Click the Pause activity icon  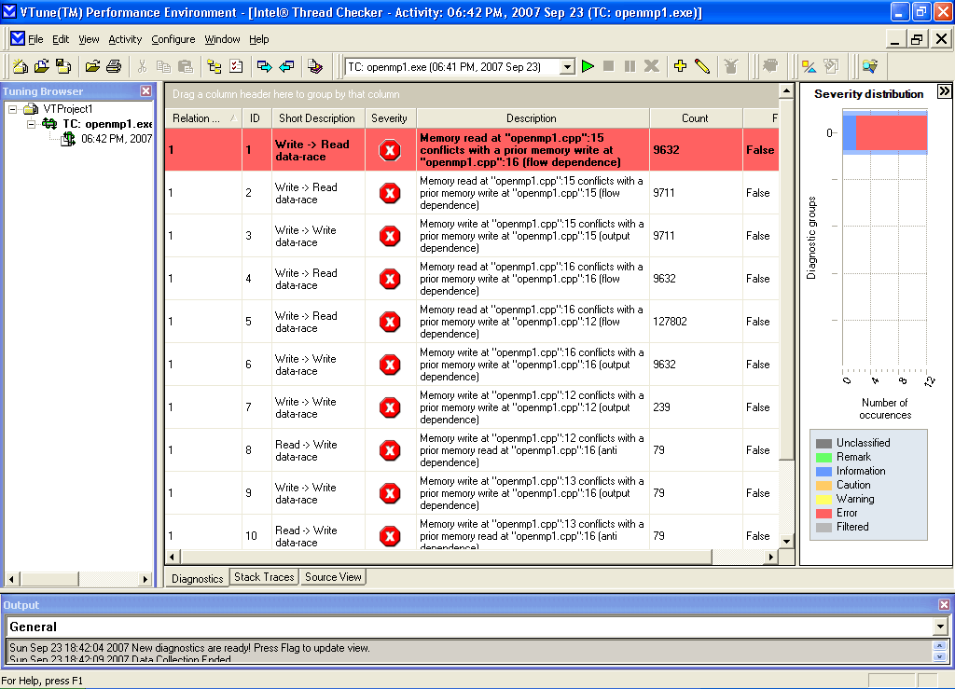pyautogui.click(x=630, y=66)
